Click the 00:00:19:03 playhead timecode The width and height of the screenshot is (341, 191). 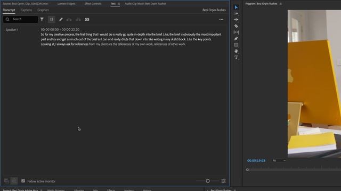click(256, 160)
